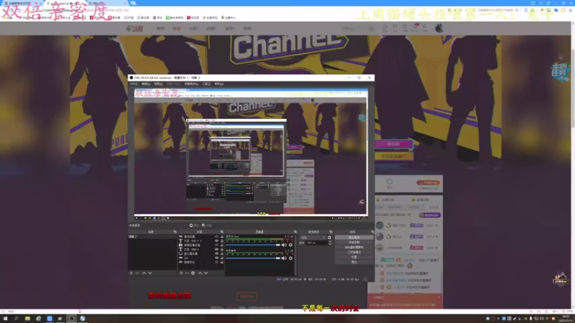Toggle visibility of the last source row
Image resolution: width=575 pixels, height=323 pixels.
(216, 262)
